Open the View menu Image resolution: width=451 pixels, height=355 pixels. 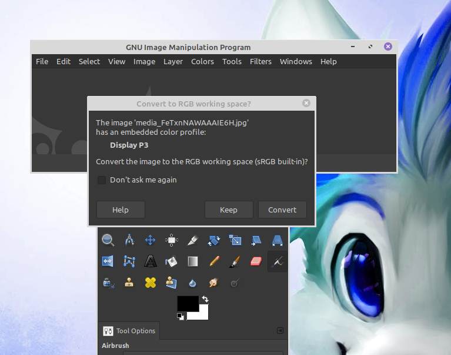pos(116,61)
